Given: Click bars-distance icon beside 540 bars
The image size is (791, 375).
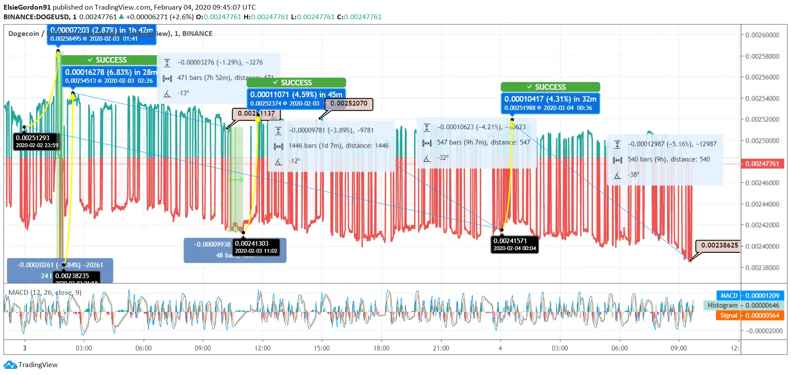Looking at the screenshot, I should (x=617, y=159).
